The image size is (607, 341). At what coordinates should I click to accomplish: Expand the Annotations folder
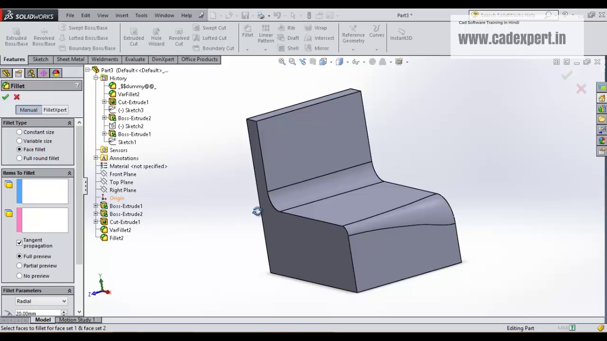96,158
